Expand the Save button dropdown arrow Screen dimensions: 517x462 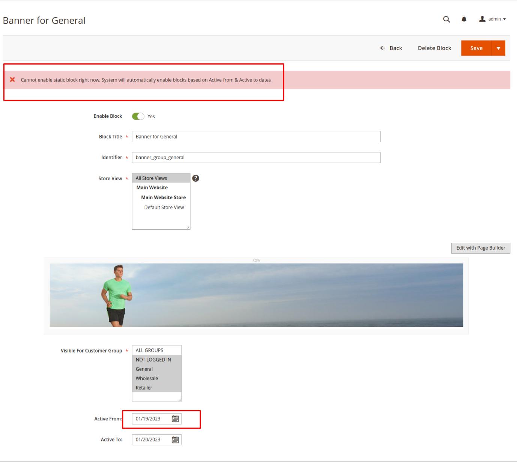coord(498,48)
